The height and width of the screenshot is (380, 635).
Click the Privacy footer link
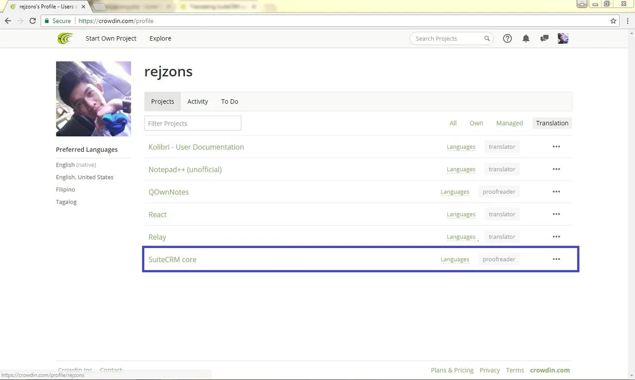coord(490,370)
